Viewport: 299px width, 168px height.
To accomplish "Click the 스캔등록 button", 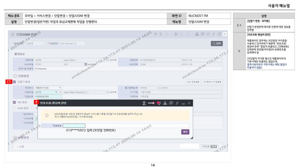I will tap(209, 146).
